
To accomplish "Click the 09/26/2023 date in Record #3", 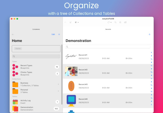I will 84,88.
